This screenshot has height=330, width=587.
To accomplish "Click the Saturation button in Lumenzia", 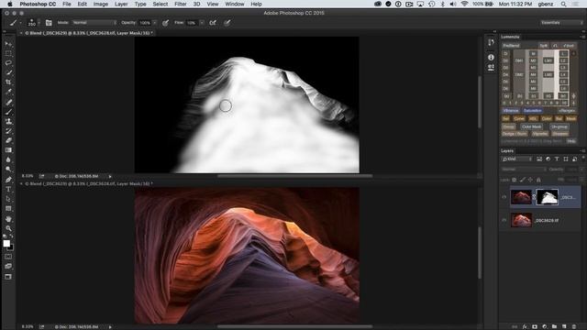I will 532,111.
